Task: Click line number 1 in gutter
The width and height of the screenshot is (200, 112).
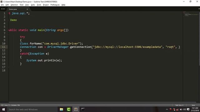Action: pyautogui.click(x=4, y=13)
